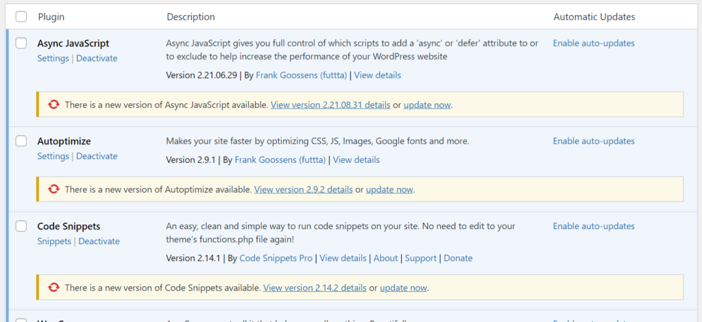Viewport: 702px width, 322px height.
Task: Open the Snippets link under Code Snippets
Action: (54, 241)
